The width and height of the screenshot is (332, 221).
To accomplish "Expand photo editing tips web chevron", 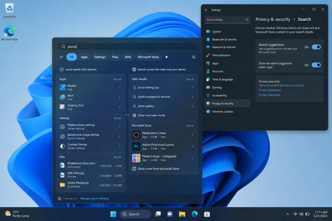I will tap(193, 87).
